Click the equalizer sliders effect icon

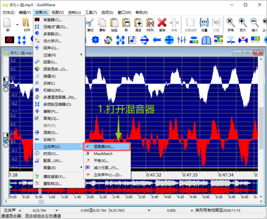181,40
